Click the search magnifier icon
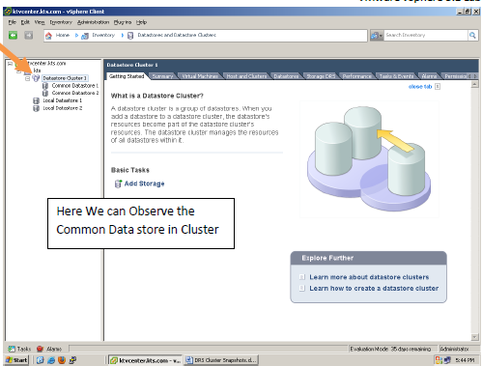This screenshot has height=366, width=482. point(472,35)
